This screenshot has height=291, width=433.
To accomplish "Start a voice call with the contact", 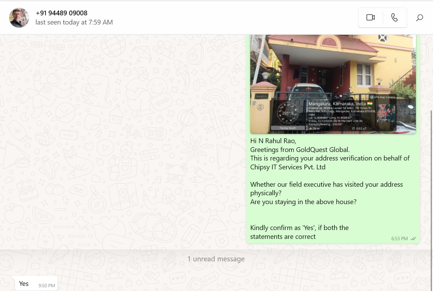I will [394, 17].
